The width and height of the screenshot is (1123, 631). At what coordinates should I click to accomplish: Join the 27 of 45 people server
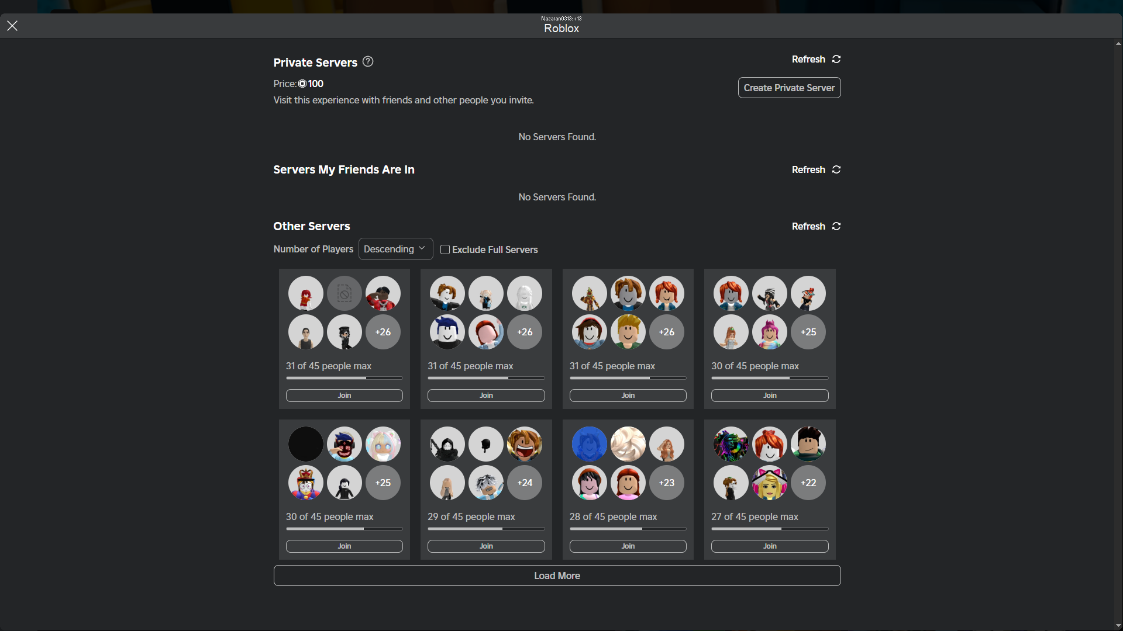point(769,546)
